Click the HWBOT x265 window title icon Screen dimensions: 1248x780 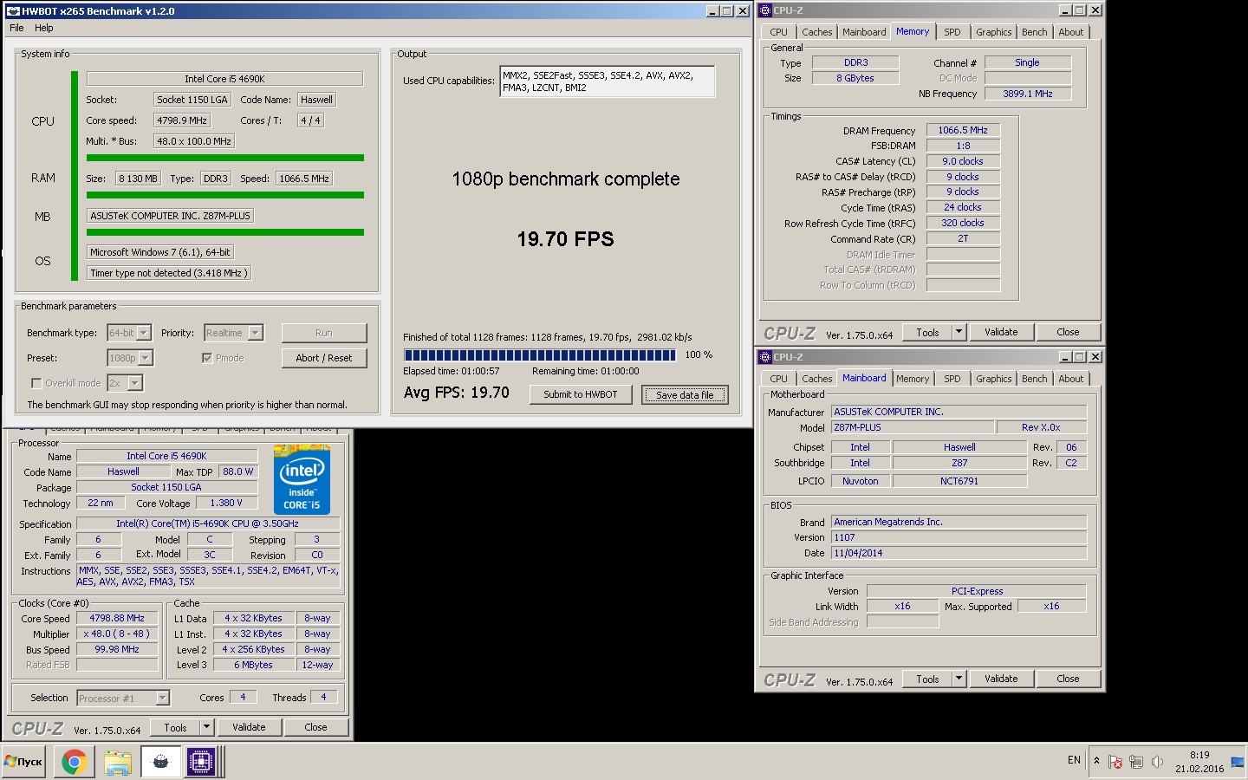[x=12, y=11]
